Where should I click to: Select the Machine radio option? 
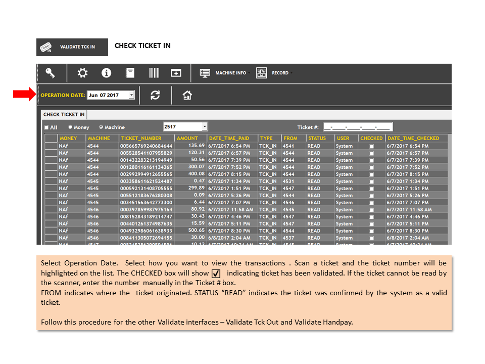pyautogui.click(x=101, y=127)
